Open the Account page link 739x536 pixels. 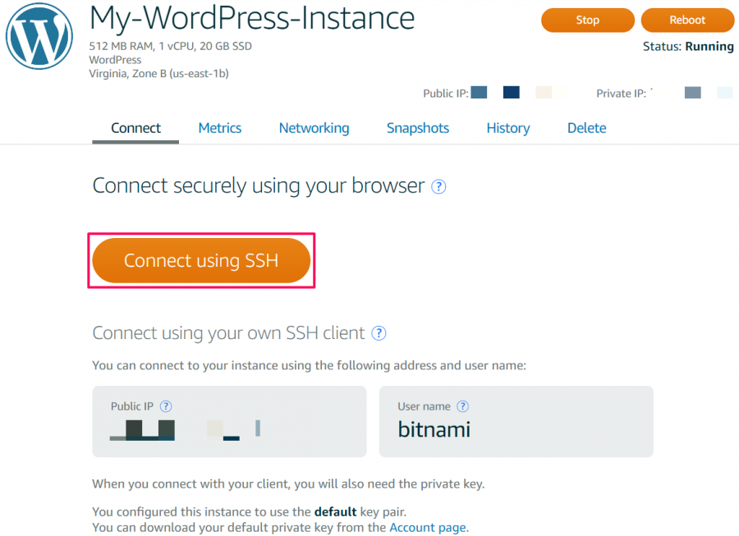428,528
